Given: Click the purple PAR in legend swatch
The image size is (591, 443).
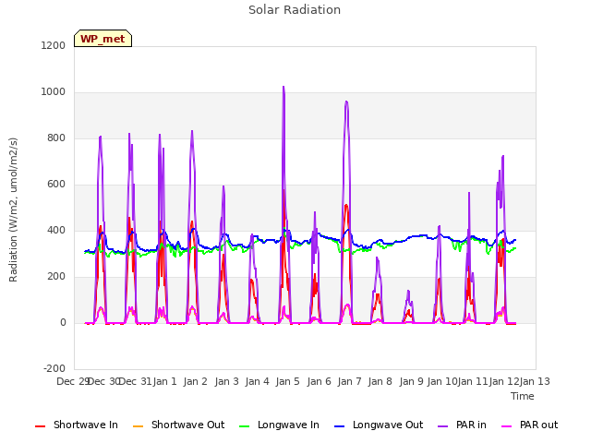Looking at the screenshot, I should [442, 426].
